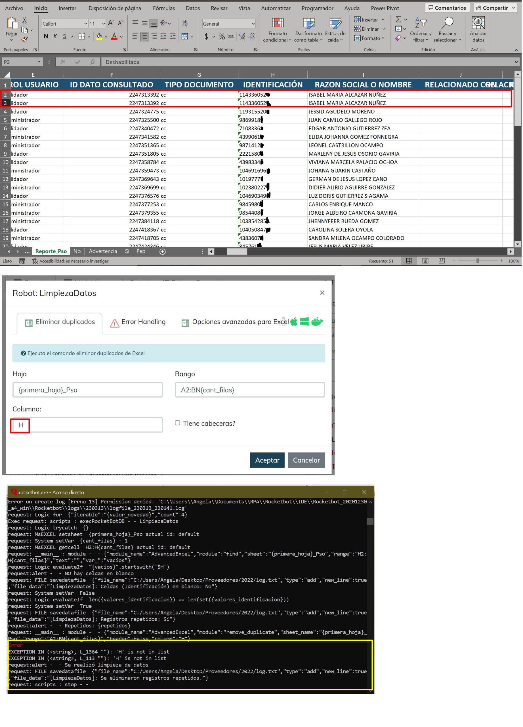
Task: Click the format painter brush icon
Action: click(x=24, y=40)
